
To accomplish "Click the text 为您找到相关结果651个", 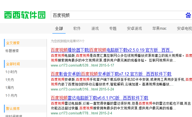I will 68,41.
